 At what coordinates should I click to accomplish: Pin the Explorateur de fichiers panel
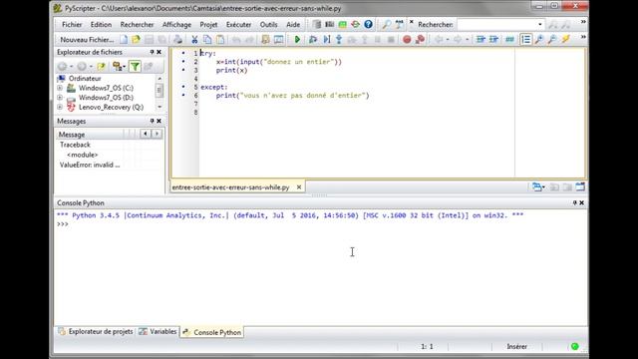point(152,52)
